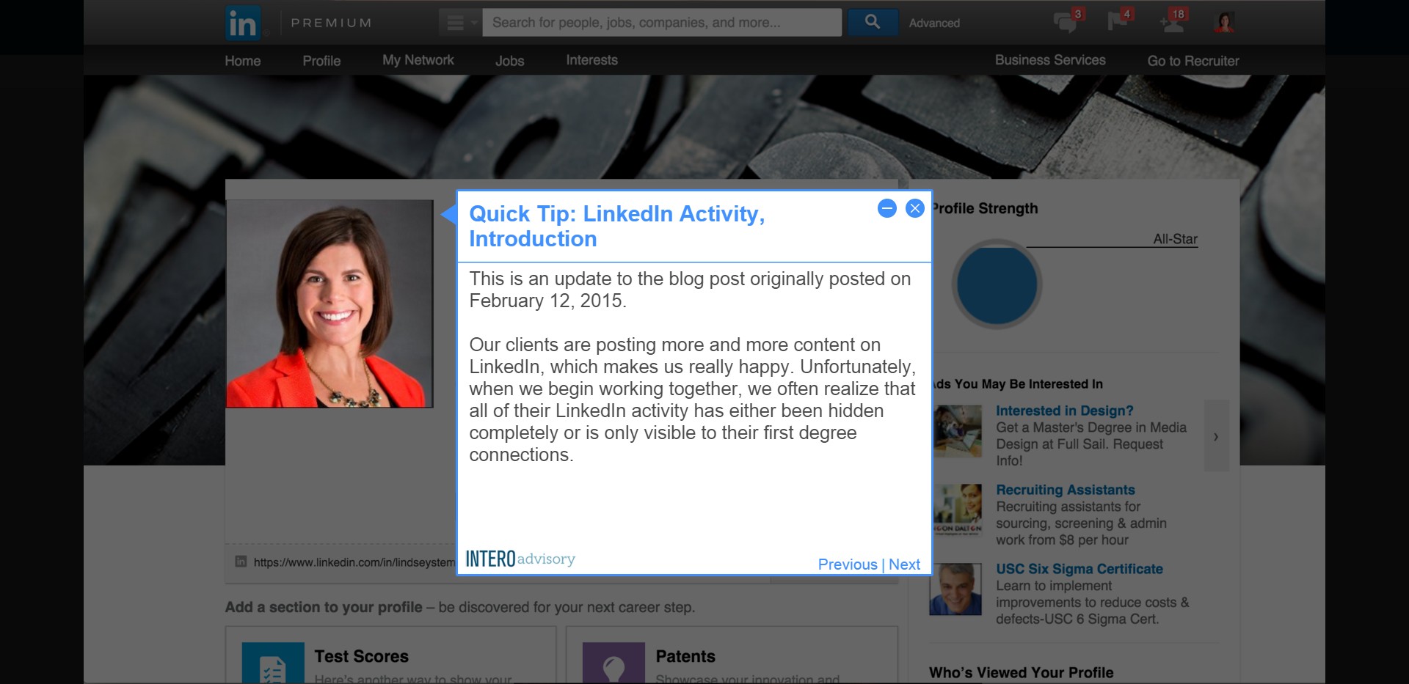Open the notifications flag icon
Screen dimensions: 1409x684
tap(1118, 21)
